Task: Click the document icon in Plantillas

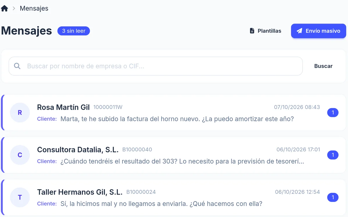Action: point(252,31)
